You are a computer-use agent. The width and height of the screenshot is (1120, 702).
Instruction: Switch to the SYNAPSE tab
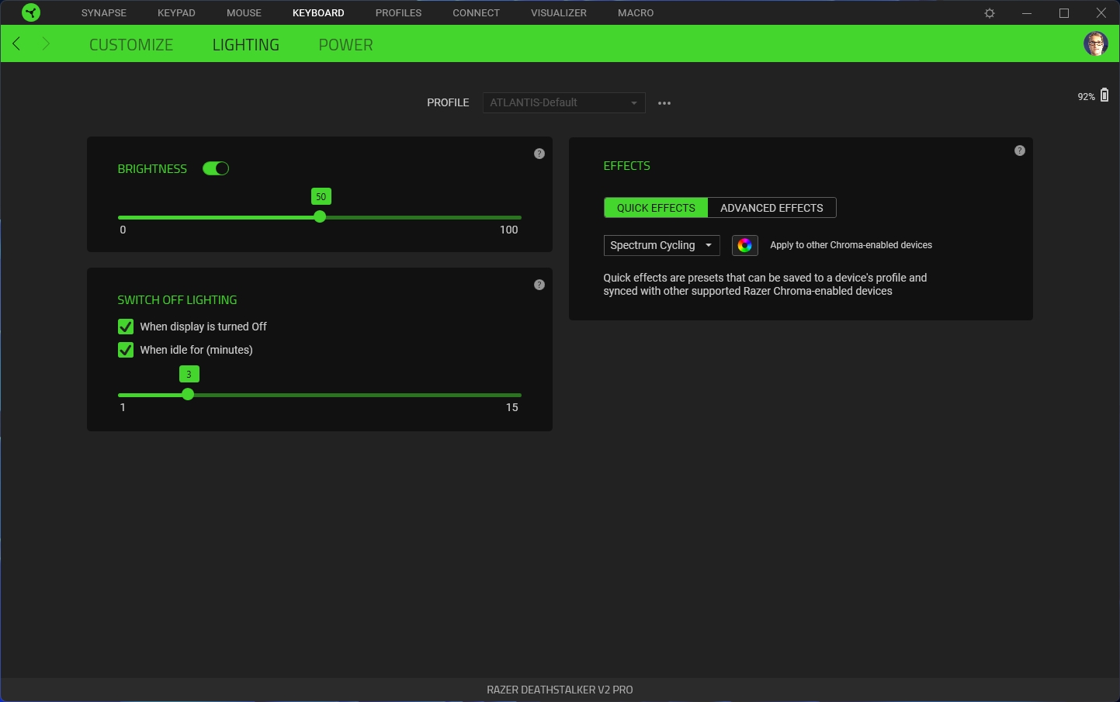pyautogui.click(x=104, y=13)
